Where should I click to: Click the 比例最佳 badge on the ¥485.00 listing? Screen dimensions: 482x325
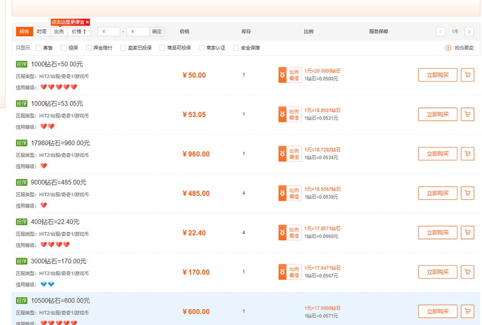coord(289,193)
